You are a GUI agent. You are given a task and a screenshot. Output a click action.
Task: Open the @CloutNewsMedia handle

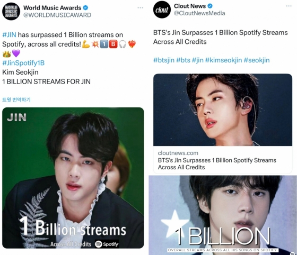tap(199, 13)
